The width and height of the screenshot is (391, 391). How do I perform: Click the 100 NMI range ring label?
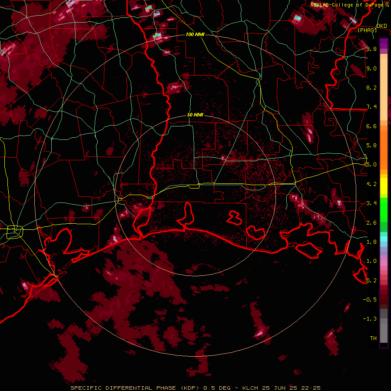point(195,34)
